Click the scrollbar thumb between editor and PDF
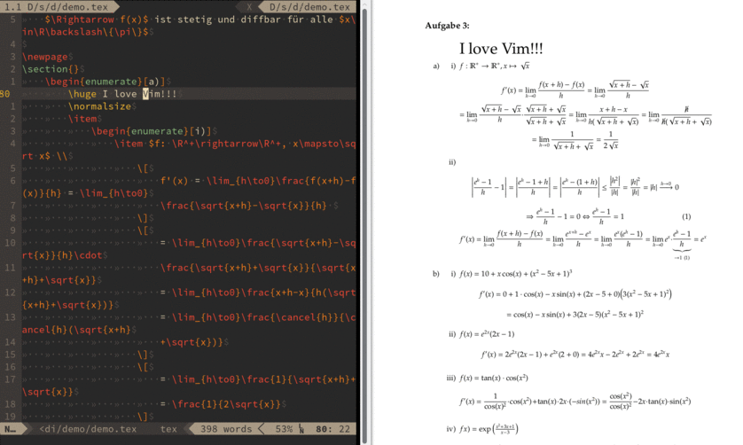The height and width of the screenshot is (445, 743). 364,227
